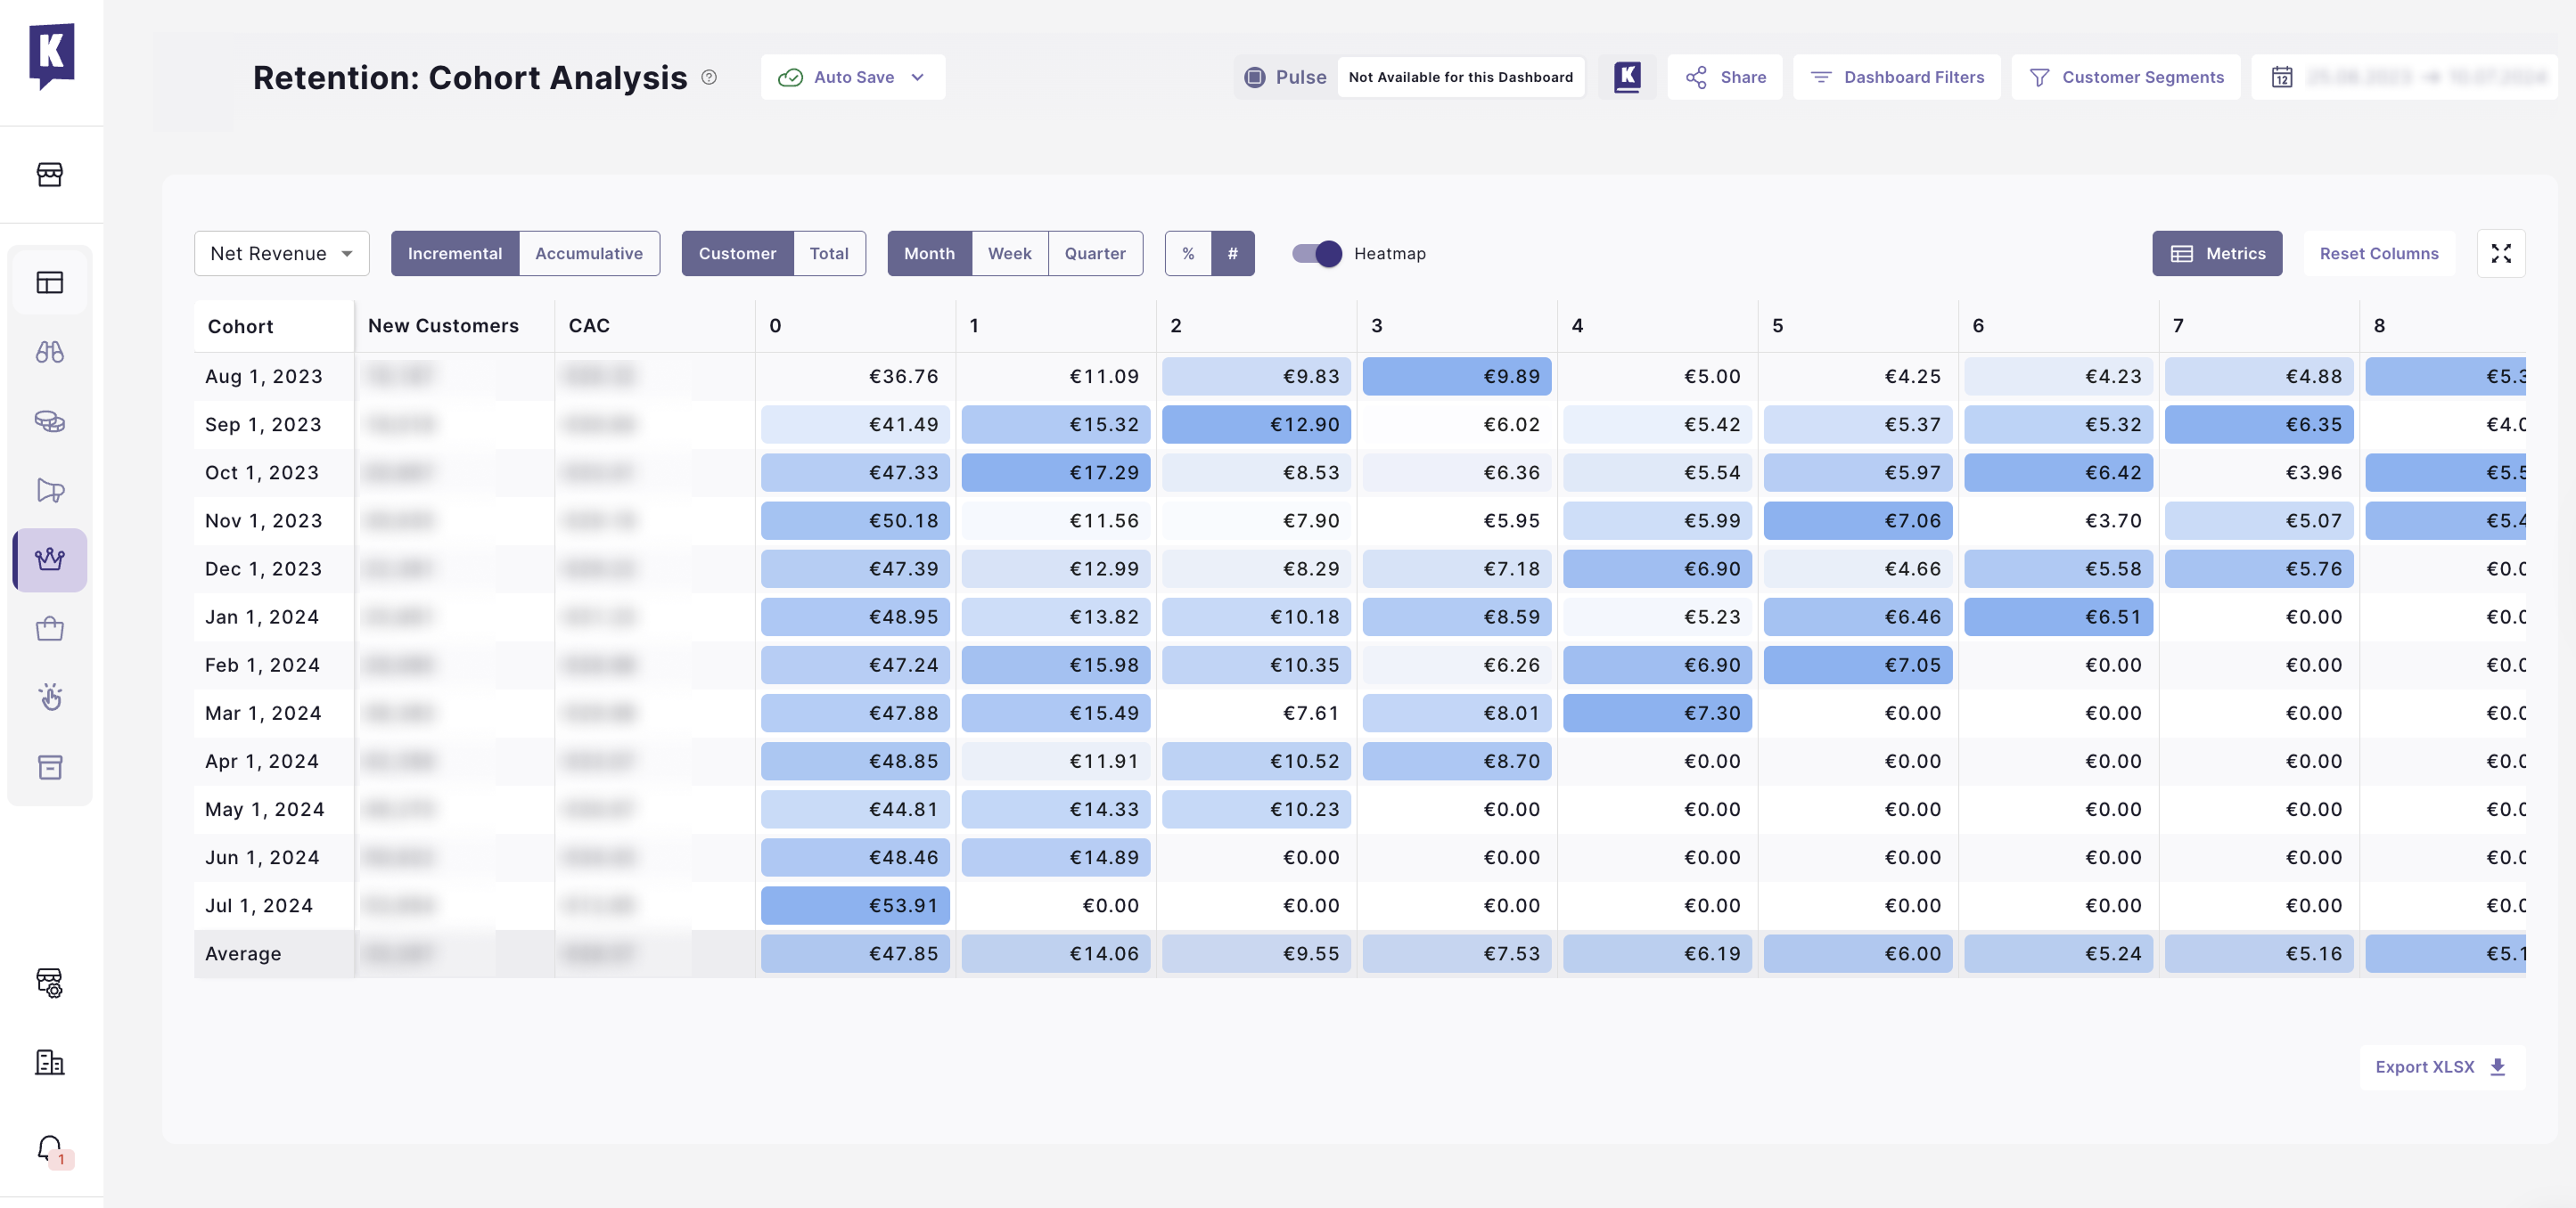This screenshot has height=1208, width=2576.
Task: Switch values to percentage mode
Action: click(1188, 254)
